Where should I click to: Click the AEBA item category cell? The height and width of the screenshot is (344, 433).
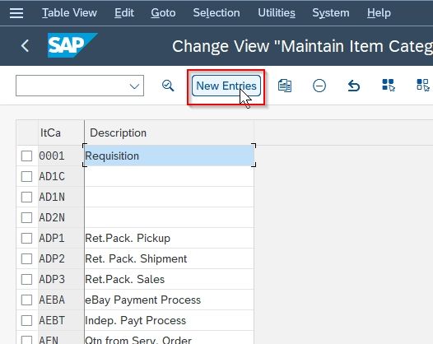pos(61,300)
